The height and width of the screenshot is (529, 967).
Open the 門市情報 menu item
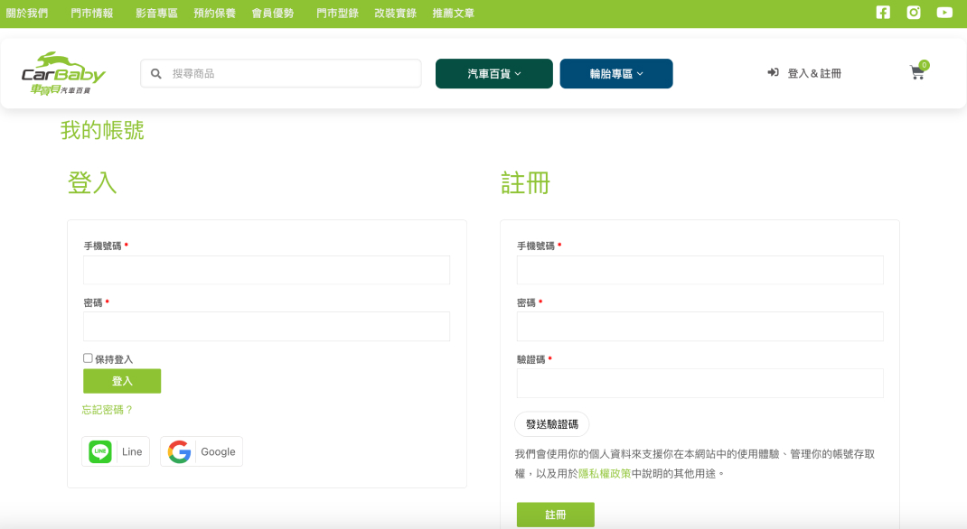pyautogui.click(x=92, y=13)
